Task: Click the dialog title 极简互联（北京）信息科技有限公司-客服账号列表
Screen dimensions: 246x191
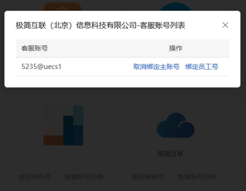Action: (100, 25)
